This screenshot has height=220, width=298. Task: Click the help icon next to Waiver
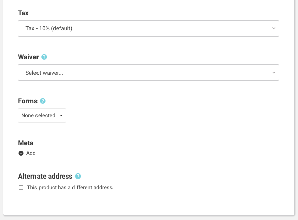[44, 57]
